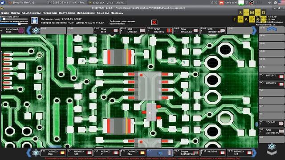Image resolution: width=285 pixels, height=160 pixels.
Task: Select the highlighted 9-Л feeder slot
Action: 160,153
